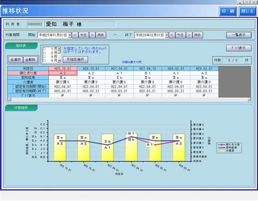Image resolution: width=258 pixels, height=201 pixels.
Task: Go to next day for end date
Action: point(189,35)
